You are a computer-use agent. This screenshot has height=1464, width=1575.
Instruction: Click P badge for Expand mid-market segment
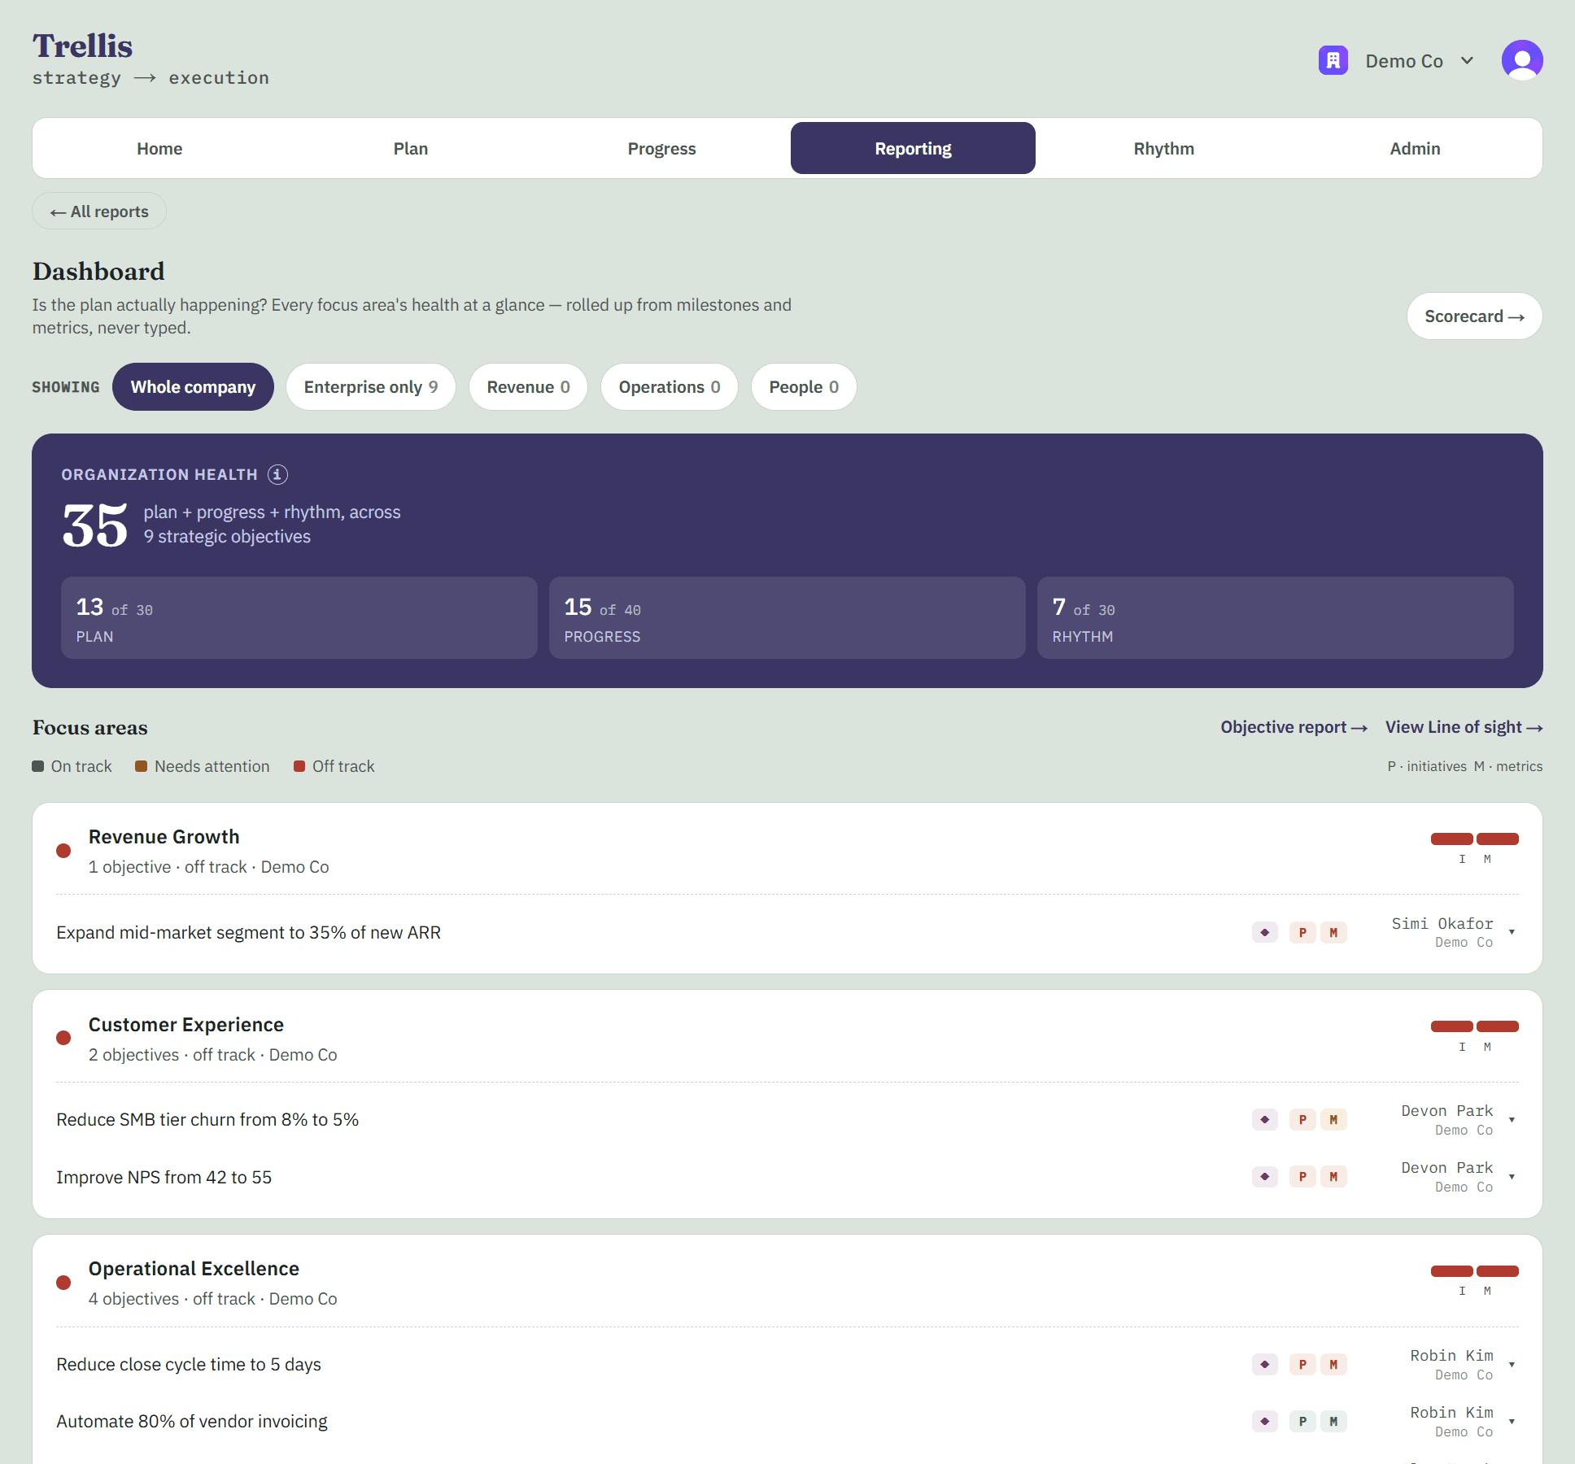1302,932
